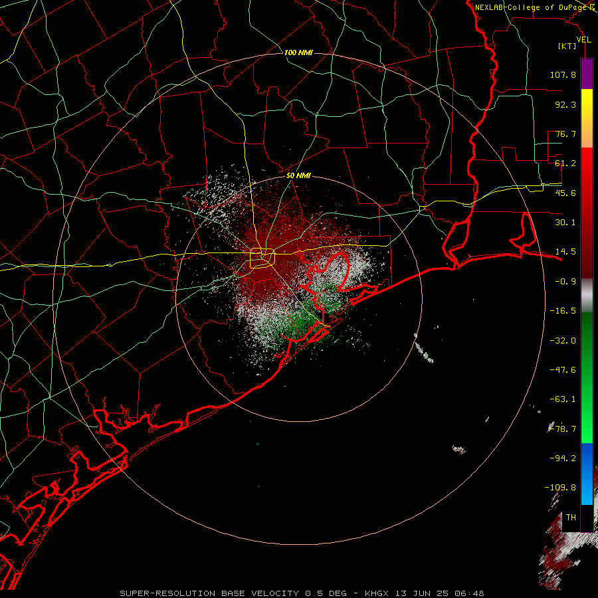The image size is (598, 598).
Task: Click the yellow-orange segment of velocity scale
Action: pyautogui.click(x=587, y=118)
